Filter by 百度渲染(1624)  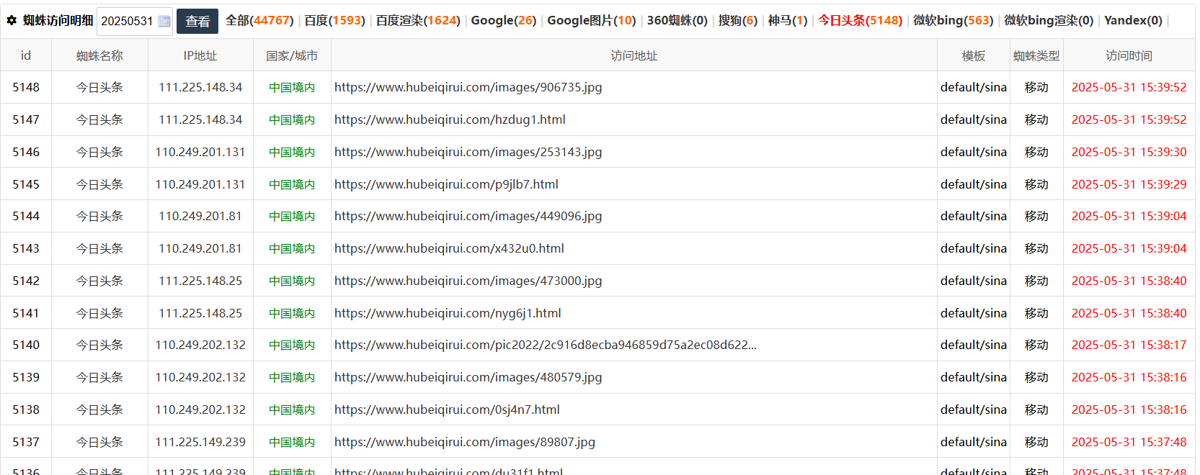point(418,21)
